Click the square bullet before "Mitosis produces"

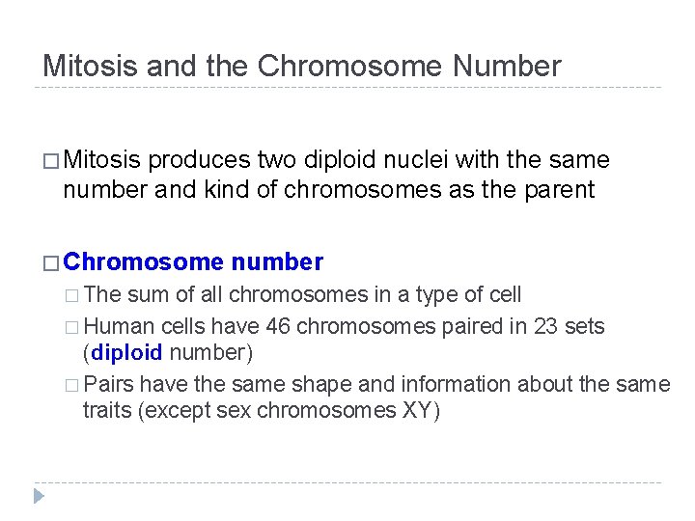[x=52, y=160]
